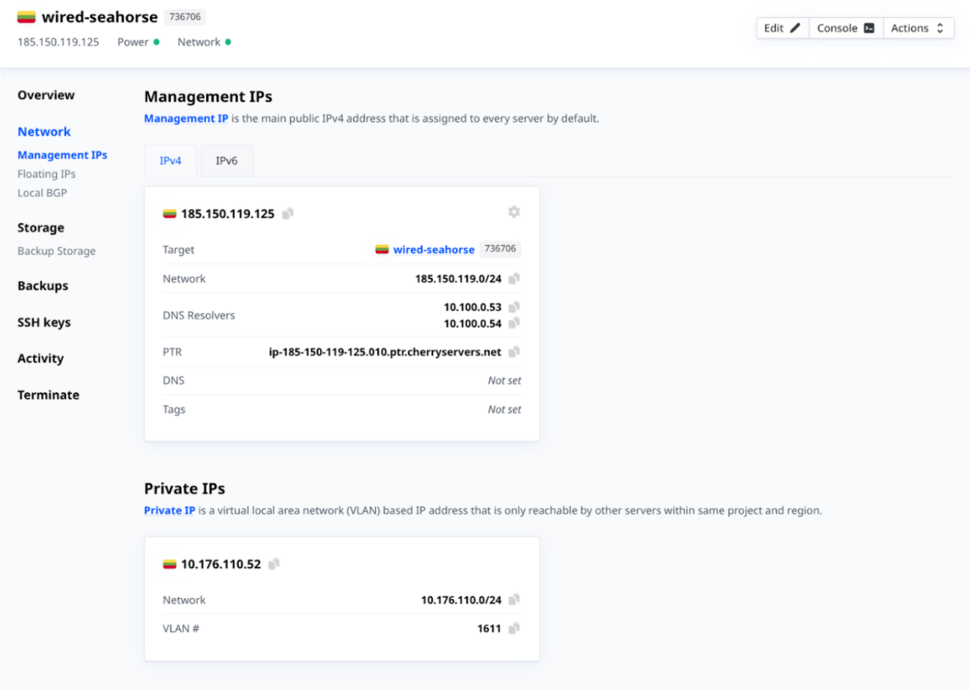Copy the DNS resolver 10.100.0.54
Image resolution: width=970 pixels, height=690 pixels.
click(x=514, y=323)
